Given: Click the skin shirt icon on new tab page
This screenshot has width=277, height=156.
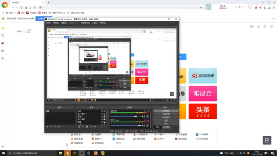Looking at the screenshot, I should coord(265,27).
